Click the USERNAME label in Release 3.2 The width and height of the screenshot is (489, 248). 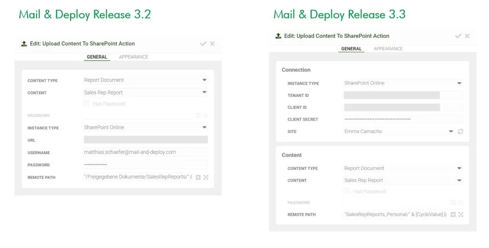pyautogui.click(x=39, y=153)
